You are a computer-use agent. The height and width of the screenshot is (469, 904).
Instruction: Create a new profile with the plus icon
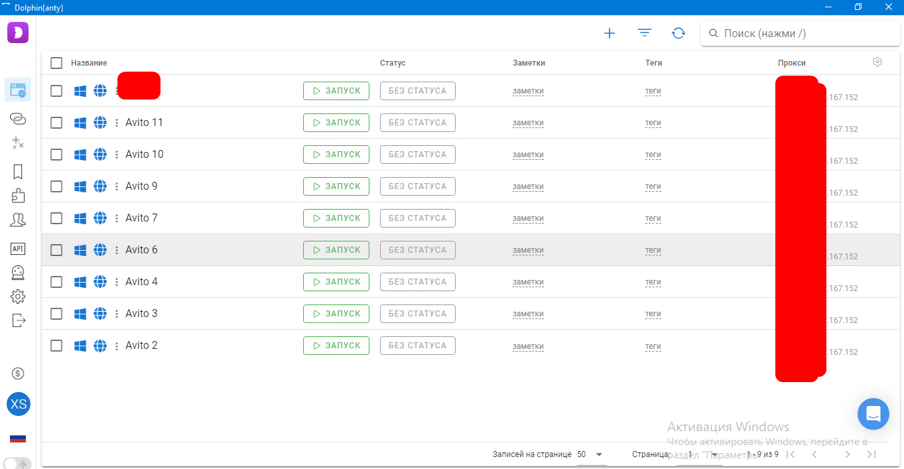(610, 33)
